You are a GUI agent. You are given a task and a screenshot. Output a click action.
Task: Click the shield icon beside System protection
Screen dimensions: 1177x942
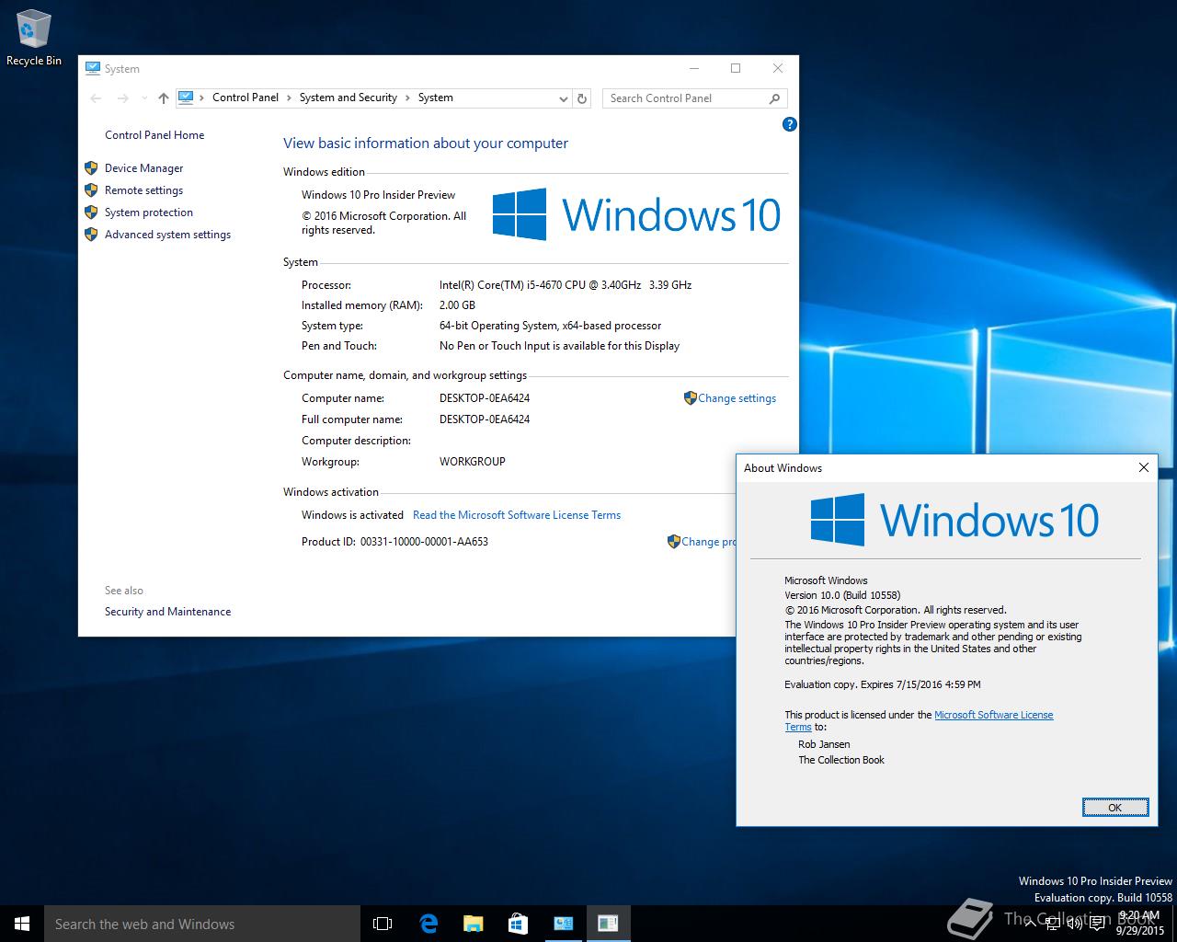91,213
